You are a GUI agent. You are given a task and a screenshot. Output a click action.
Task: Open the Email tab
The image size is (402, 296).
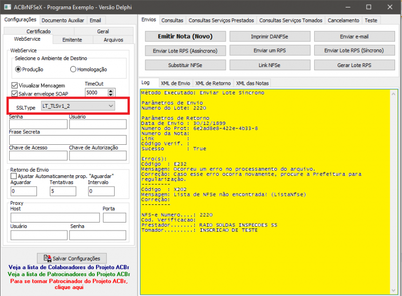coord(95,20)
